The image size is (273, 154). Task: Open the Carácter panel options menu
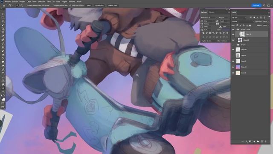[x=229, y=12]
